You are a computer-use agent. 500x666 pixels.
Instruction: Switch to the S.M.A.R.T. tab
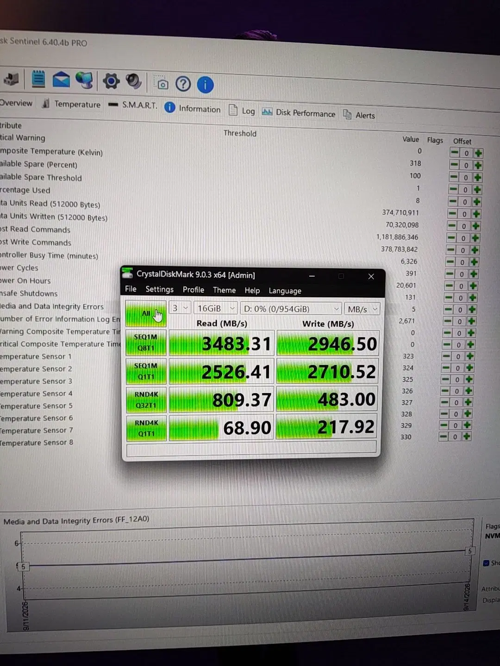(x=133, y=105)
